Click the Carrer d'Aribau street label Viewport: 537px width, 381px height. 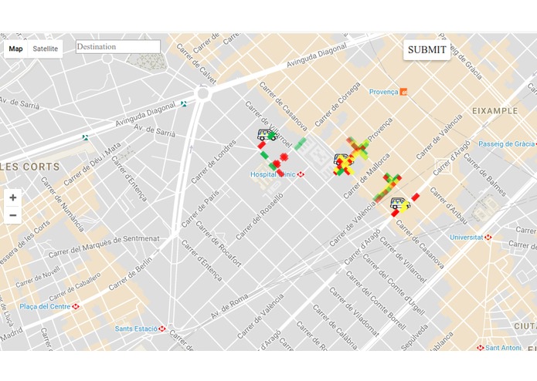click(x=449, y=206)
